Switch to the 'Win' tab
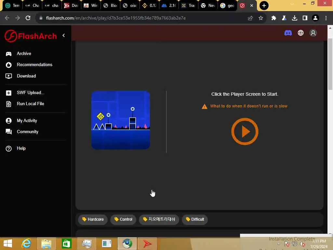Screen dimensions: 333x250 [x=91, y=6]
